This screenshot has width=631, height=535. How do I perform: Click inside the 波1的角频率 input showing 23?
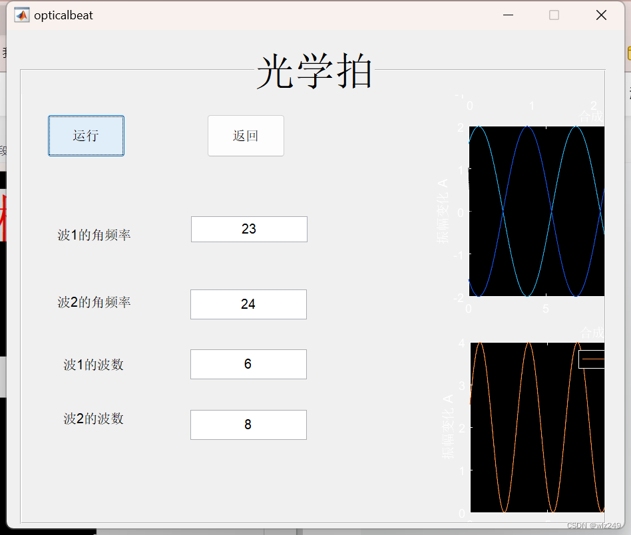coord(248,229)
